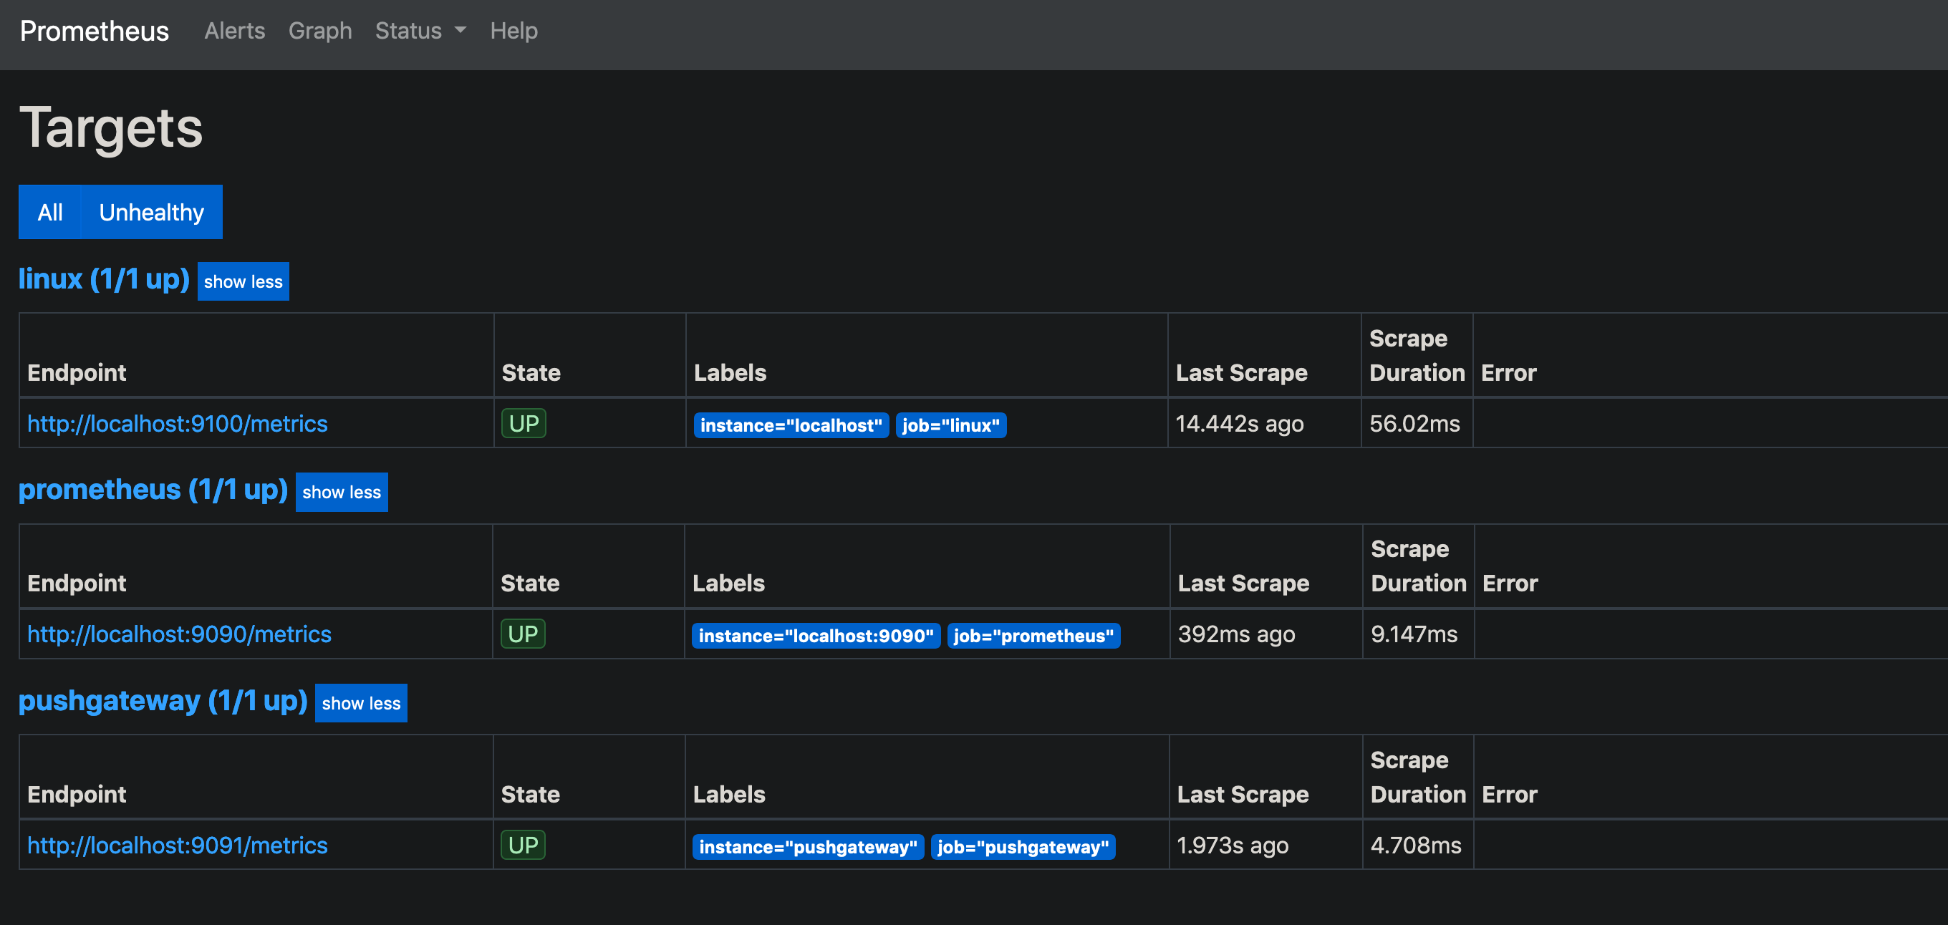
Task: Open the prometheus (1/1 up) heading link
Action: (x=153, y=490)
